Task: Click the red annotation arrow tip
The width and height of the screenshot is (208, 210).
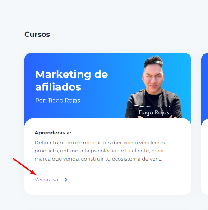Action: pos(36,174)
